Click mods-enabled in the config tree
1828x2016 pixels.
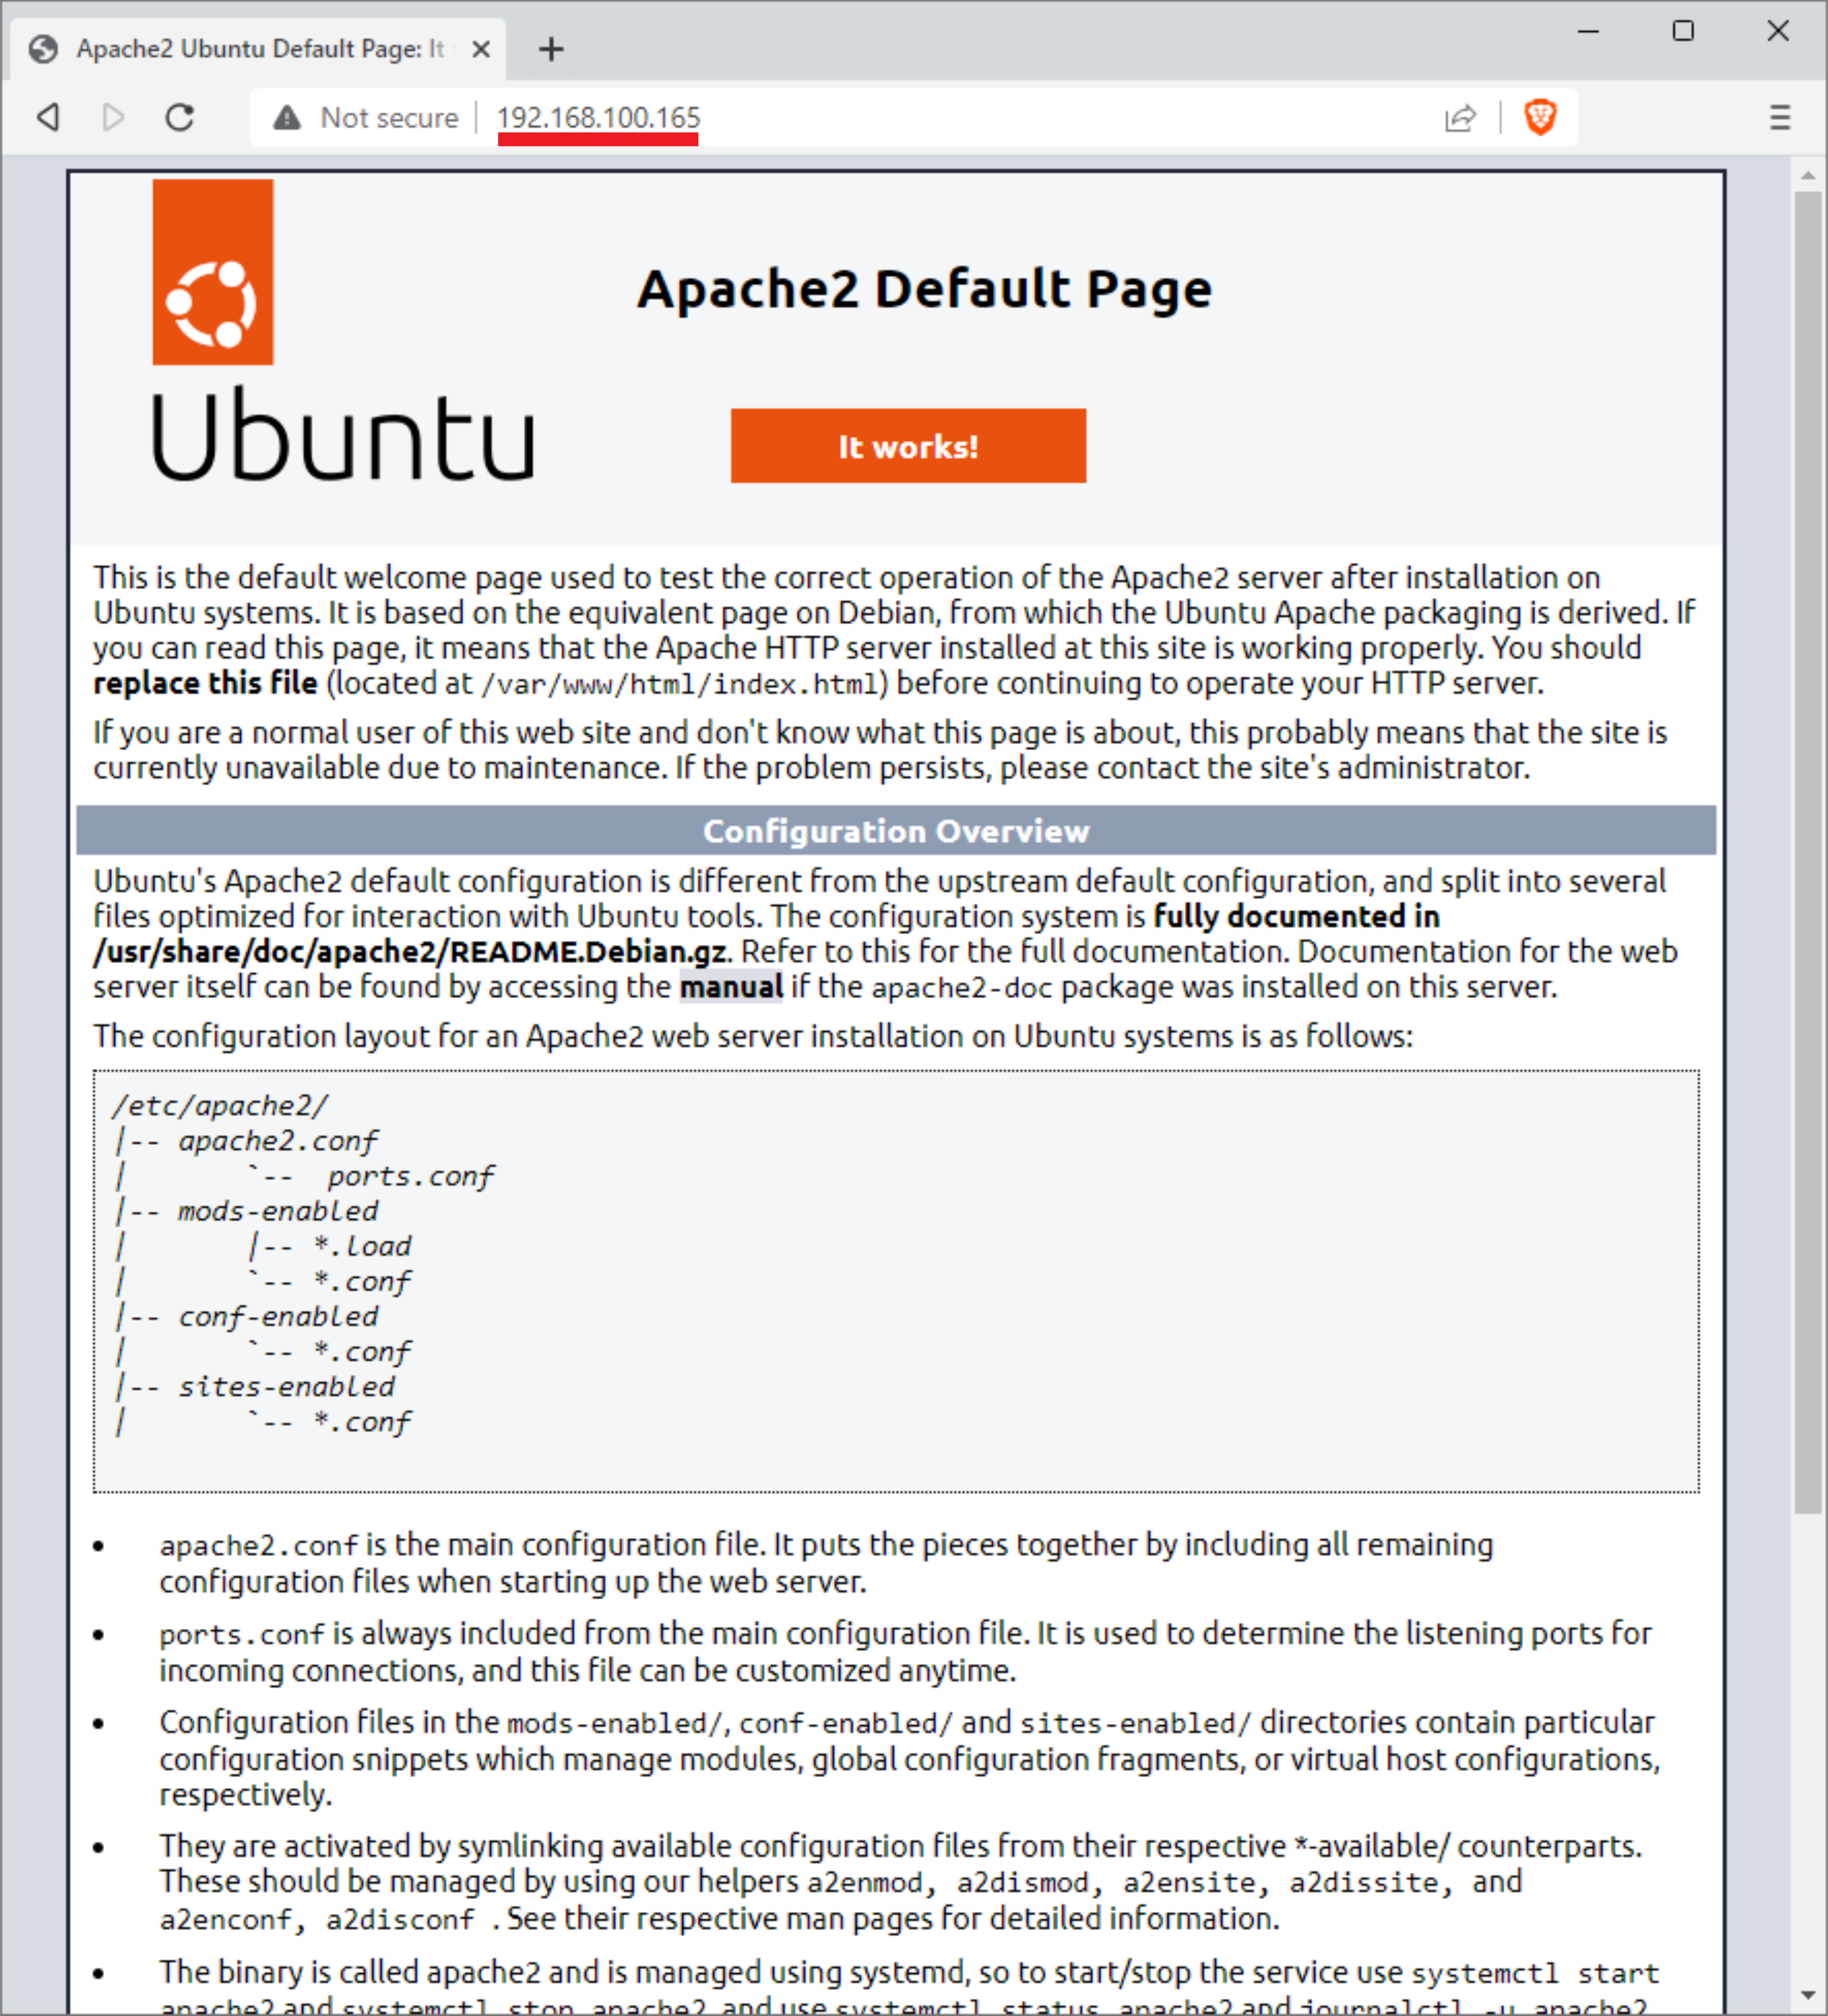[278, 1211]
